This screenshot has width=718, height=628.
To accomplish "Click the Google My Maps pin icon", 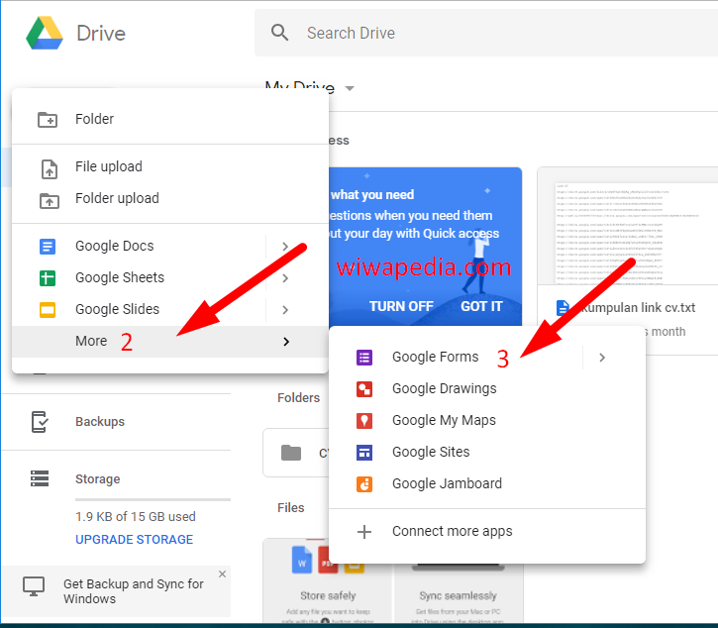I will click(x=364, y=421).
